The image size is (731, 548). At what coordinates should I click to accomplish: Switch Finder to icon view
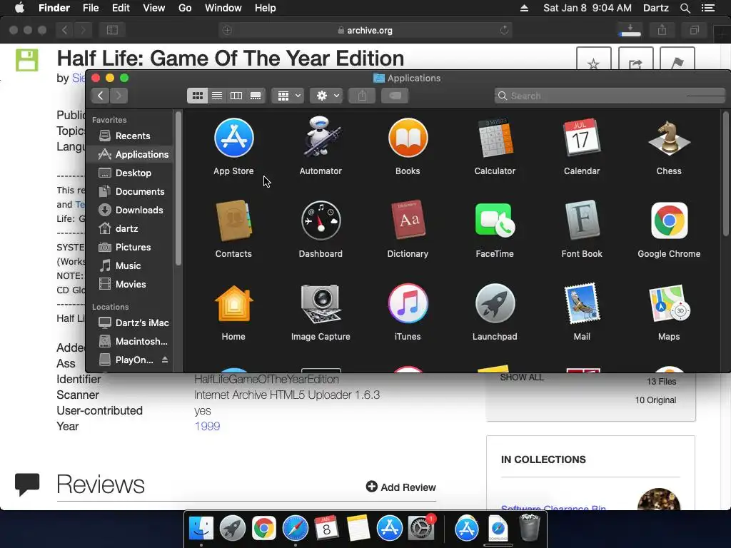(197, 96)
